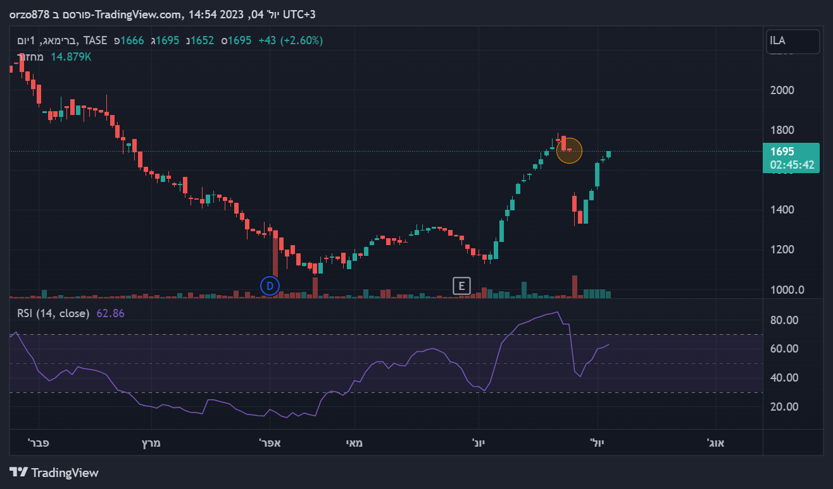The height and width of the screenshot is (489, 833).
Task: Click the אוג' month label on the time axis
Action: [x=716, y=442]
